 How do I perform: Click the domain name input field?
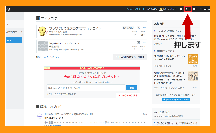click(x=86, y=88)
